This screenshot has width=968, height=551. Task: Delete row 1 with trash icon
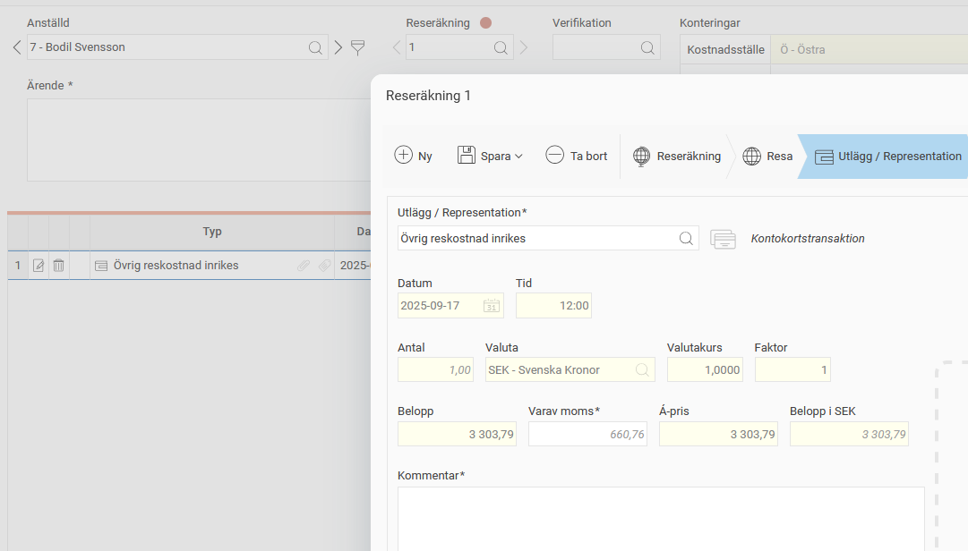click(58, 266)
